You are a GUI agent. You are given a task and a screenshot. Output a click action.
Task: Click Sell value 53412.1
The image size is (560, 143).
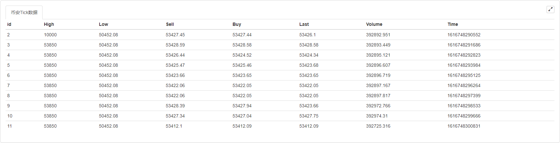174,126
